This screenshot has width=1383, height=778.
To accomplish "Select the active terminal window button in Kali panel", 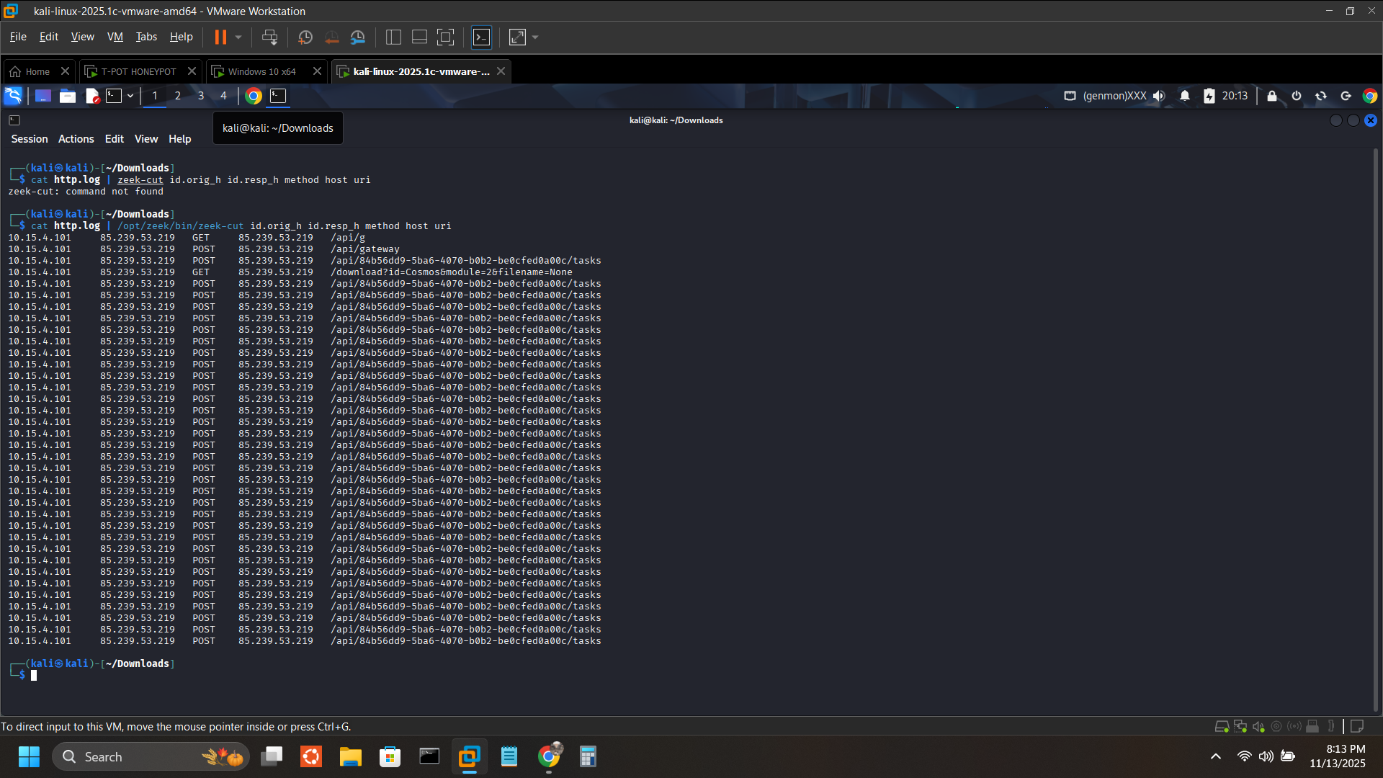I will (278, 96).
